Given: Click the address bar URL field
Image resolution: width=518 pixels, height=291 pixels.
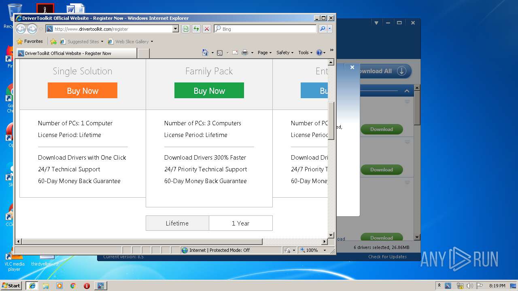Looking at the screenshot, I should pyautogui.click(x=113, y=29).
